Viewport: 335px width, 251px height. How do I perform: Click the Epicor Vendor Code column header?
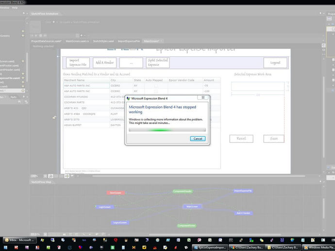[185, 80]
